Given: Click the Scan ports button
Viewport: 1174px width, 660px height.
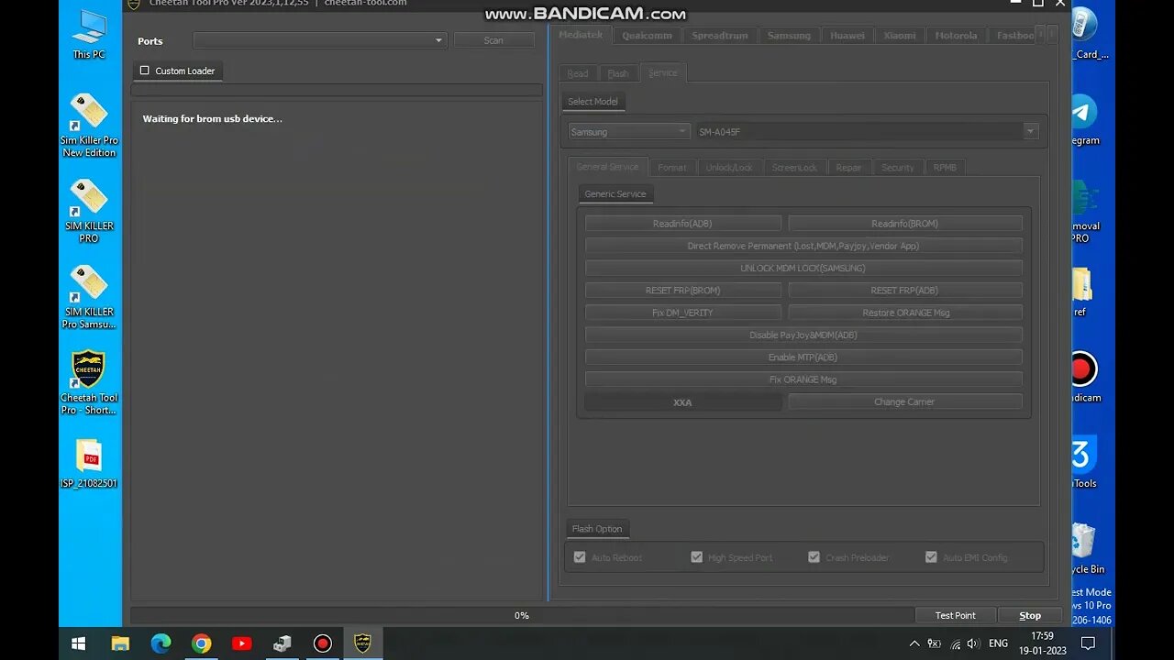Looking at the screenshot, I should click(493, 40).
